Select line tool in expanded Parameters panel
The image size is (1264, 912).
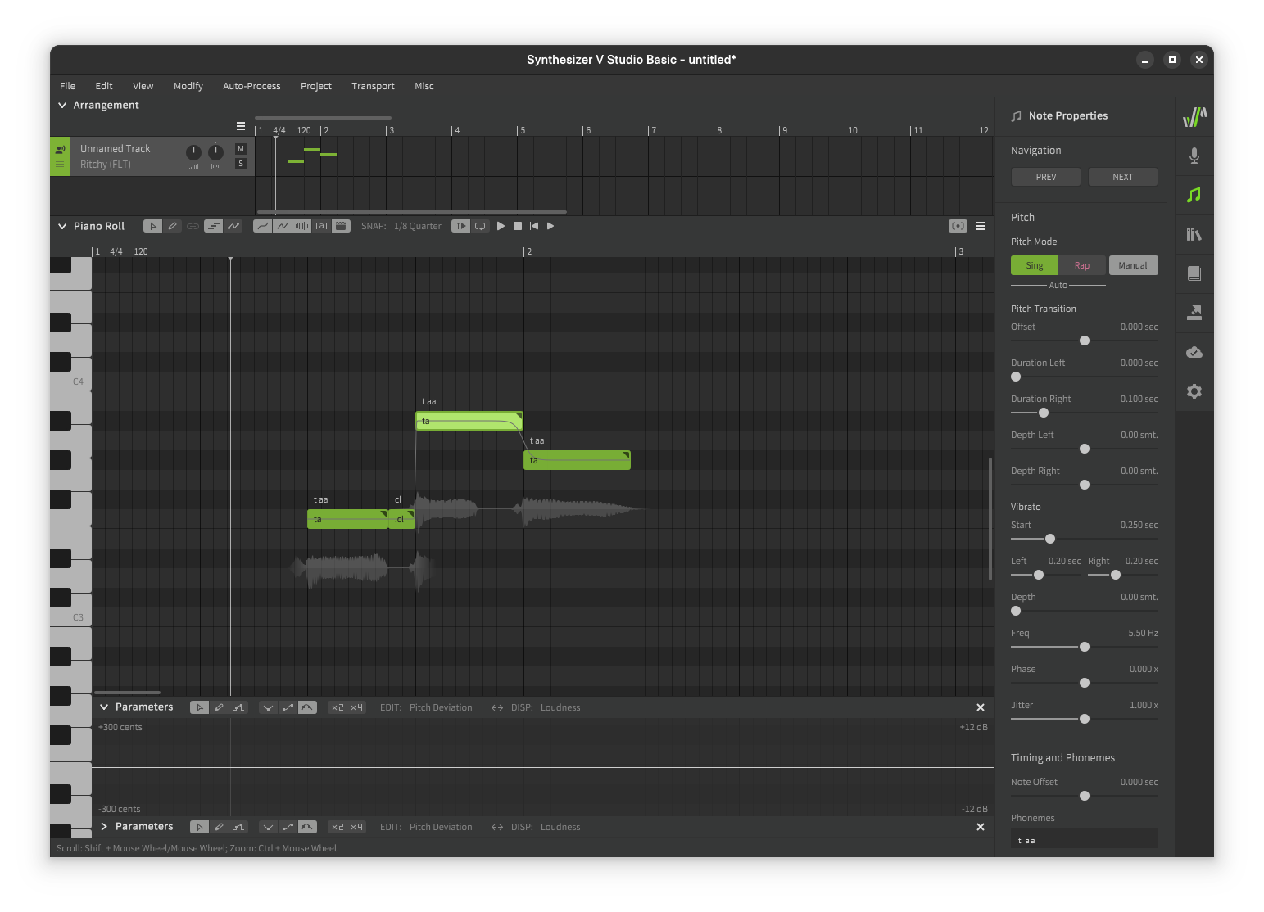[238, 707]
